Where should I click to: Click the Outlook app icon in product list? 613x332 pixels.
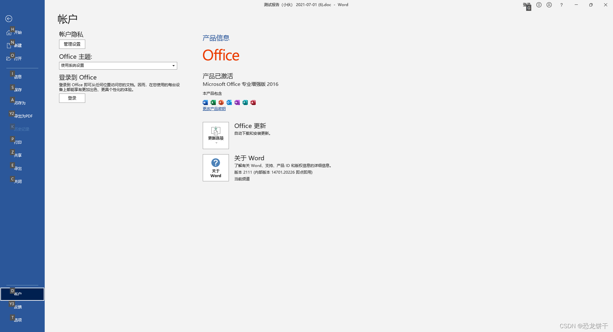pyautogui.click(x=229, y=102)
